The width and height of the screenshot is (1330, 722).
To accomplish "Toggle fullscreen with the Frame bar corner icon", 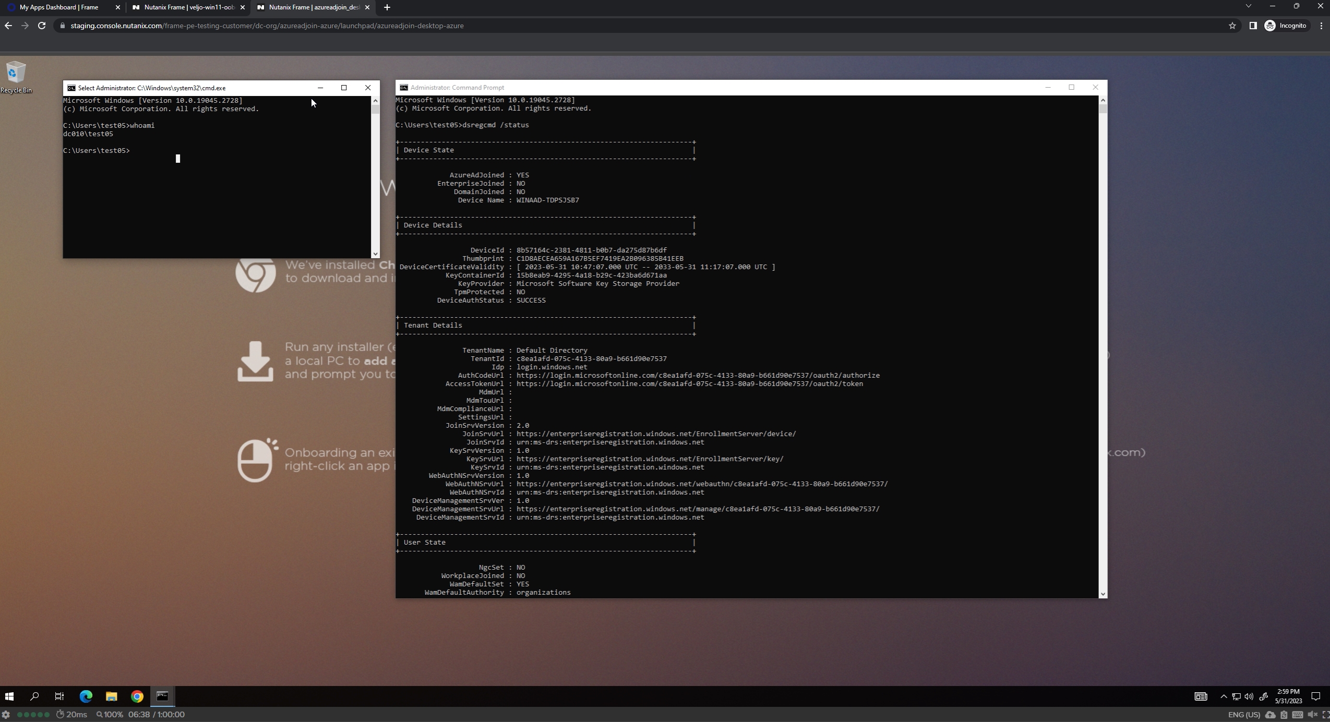I will point(1325,715).
